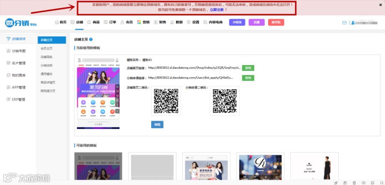385x185 pixels.
Task: Open the 微分销 platform logo
Action: point(21,23)
